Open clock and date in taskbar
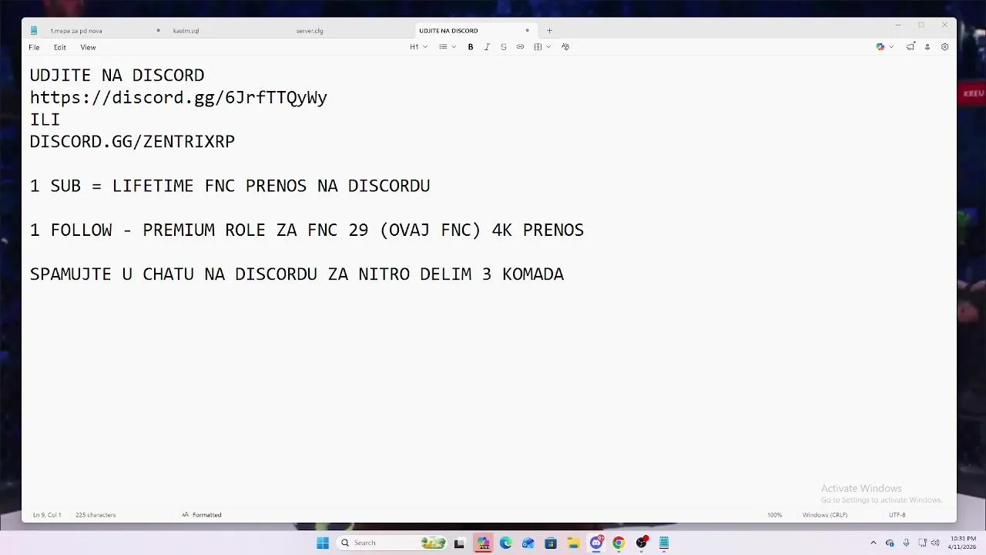 pos(963,543)
